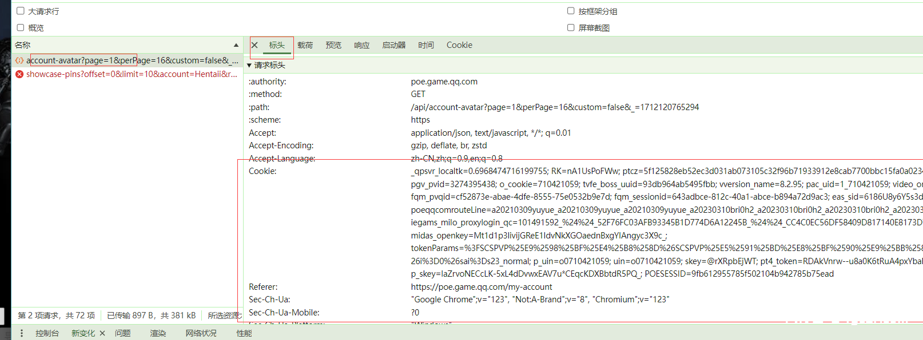Close the 新变化 drawer tab

(x=102, y=333)
